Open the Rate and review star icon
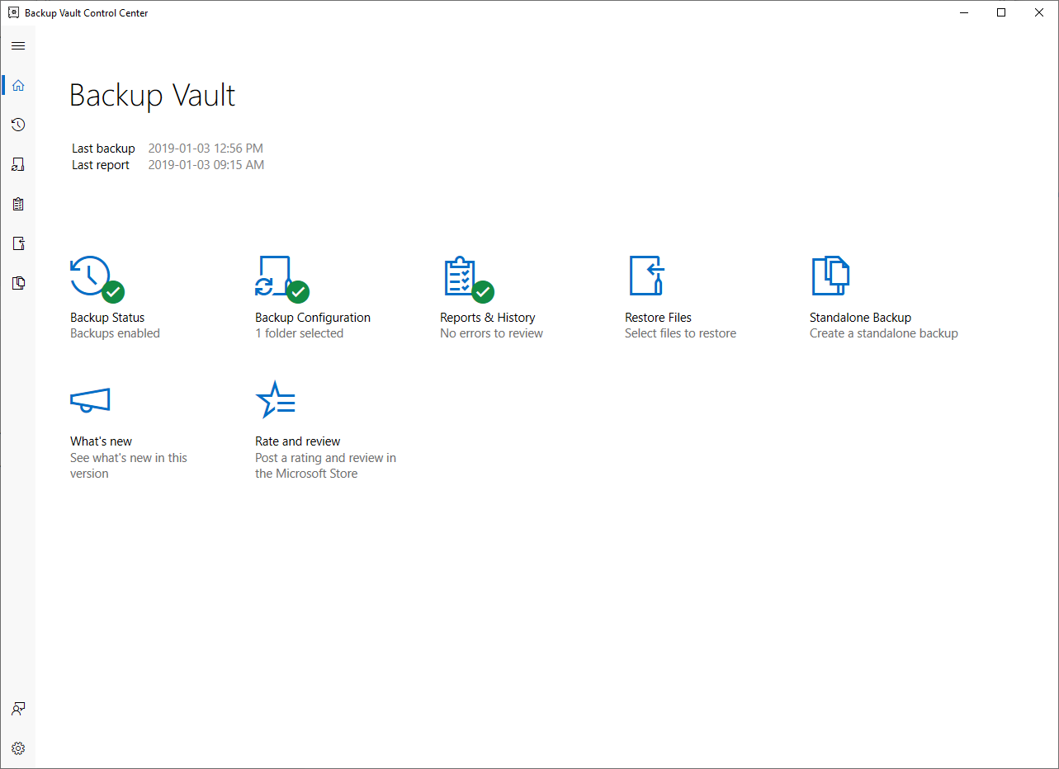Screen dimensions: 1059x769 coord(276,400)
